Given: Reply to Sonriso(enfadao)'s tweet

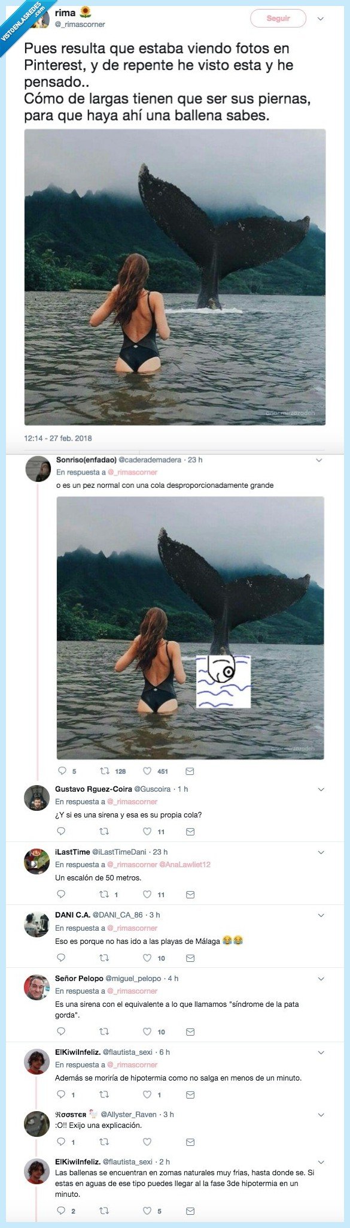Looking at the screenshot, I should tap(62, 771).
